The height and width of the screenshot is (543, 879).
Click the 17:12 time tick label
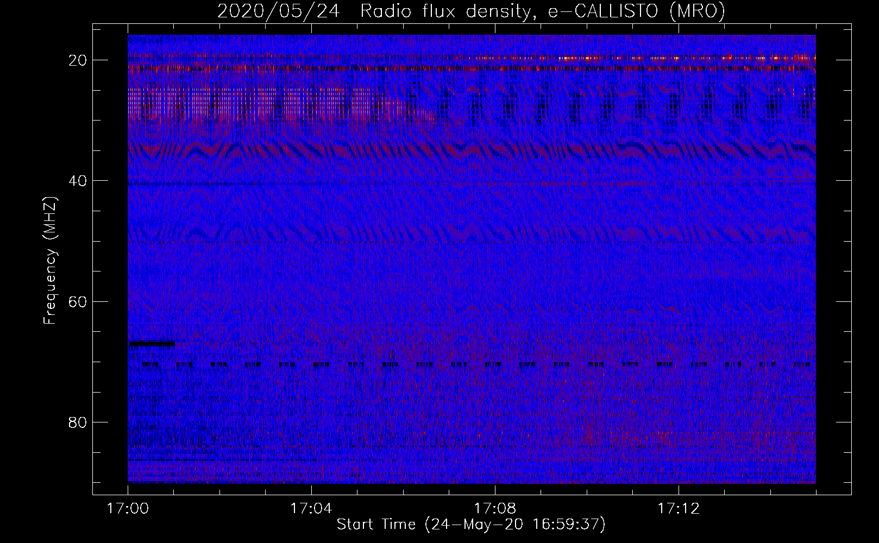(679, 509)
